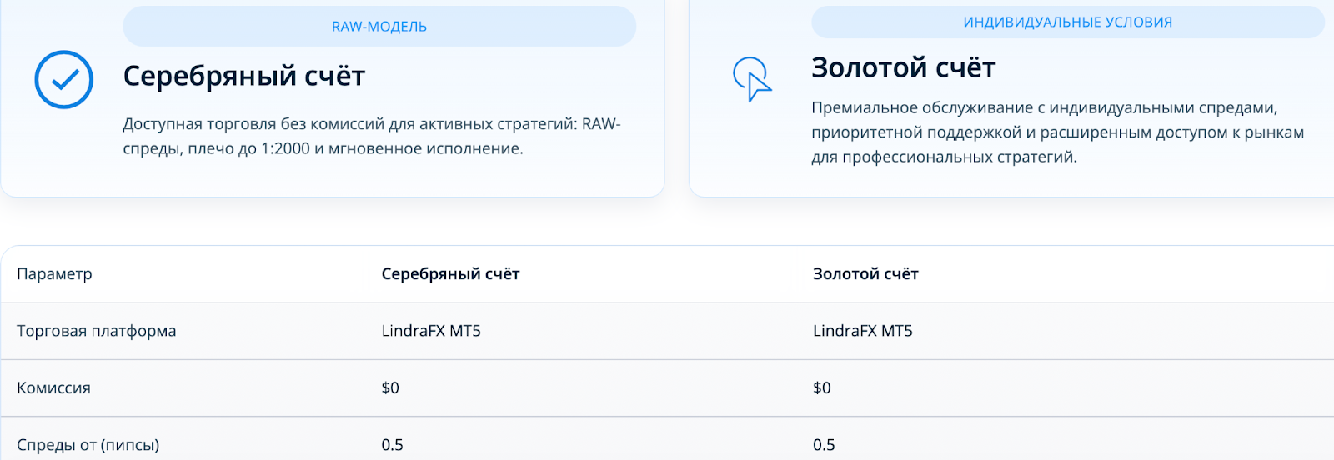Click LindraFX MT5 in the gold column
The height and width of the screenshot is (460, 1334).
tap(863, 331)
